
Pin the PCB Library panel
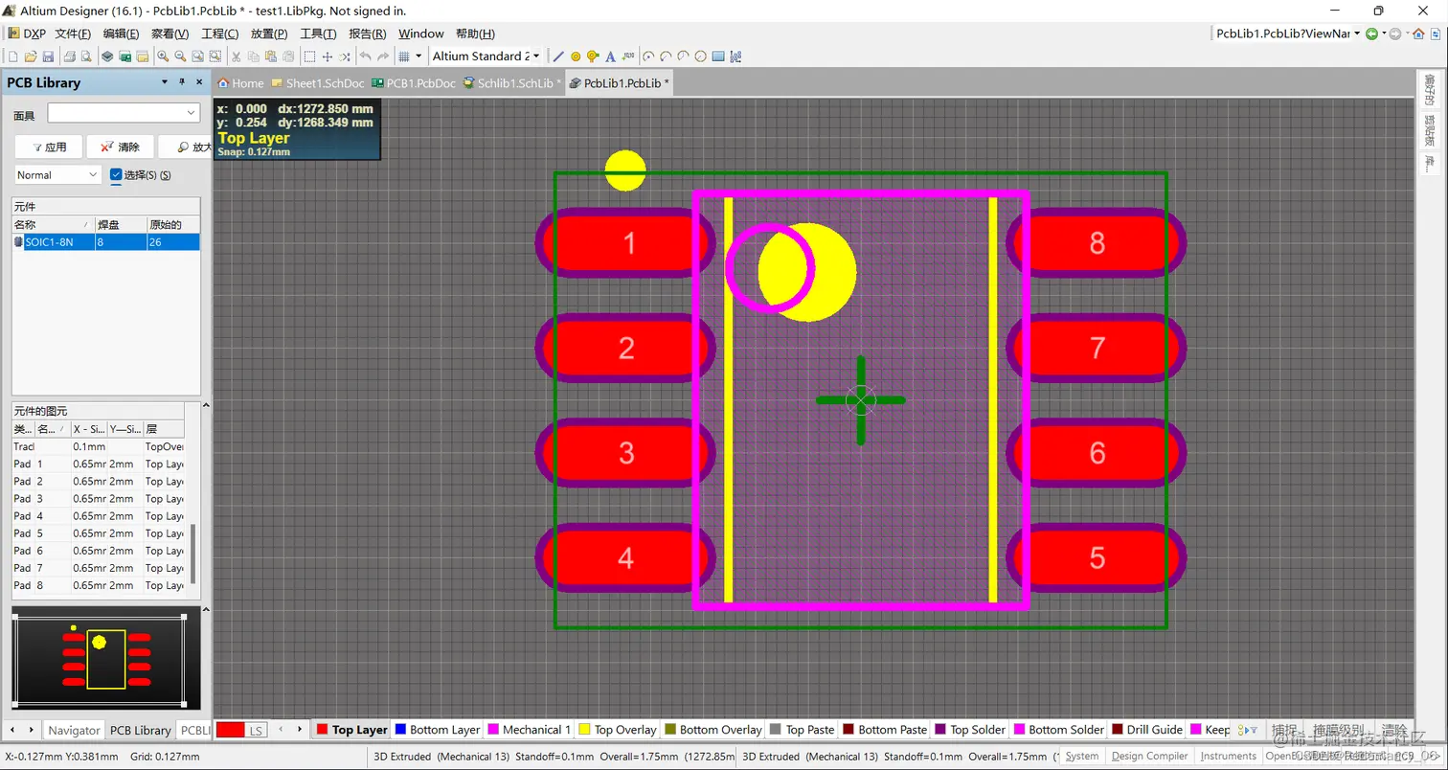(181, 82)
